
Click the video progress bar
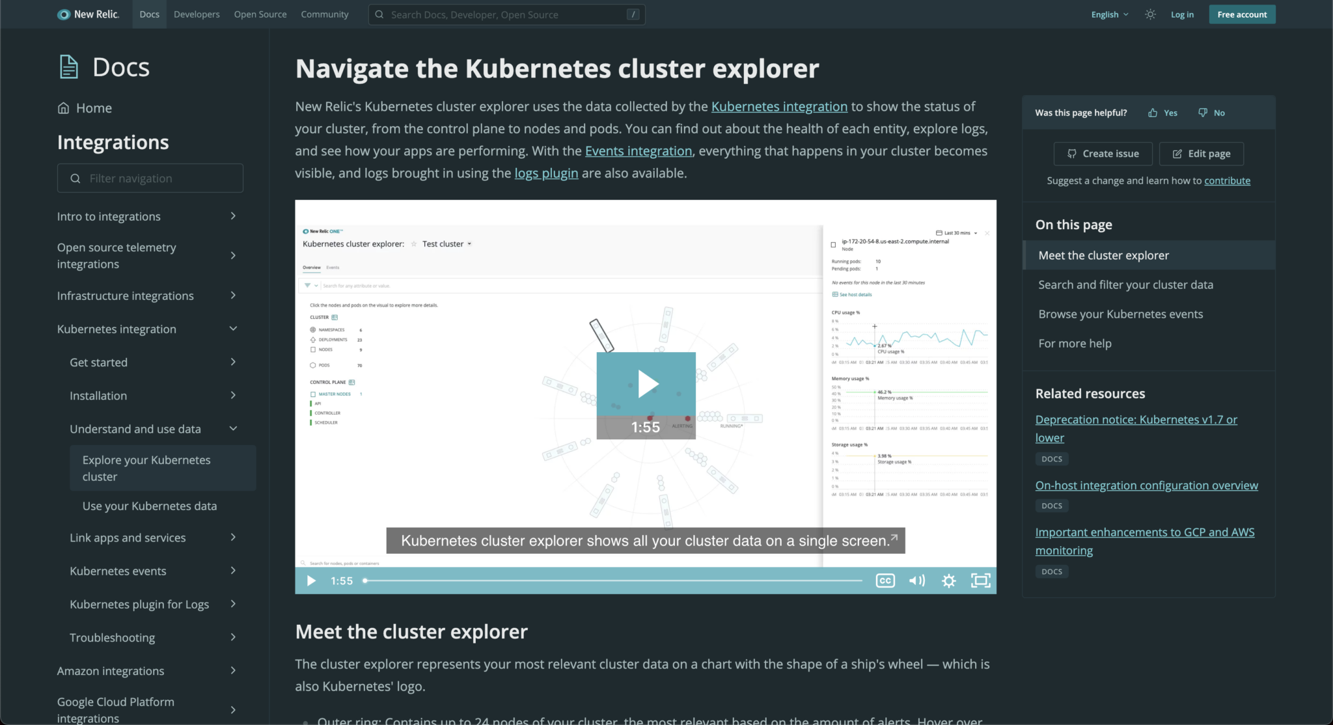(x=613, y=581)
